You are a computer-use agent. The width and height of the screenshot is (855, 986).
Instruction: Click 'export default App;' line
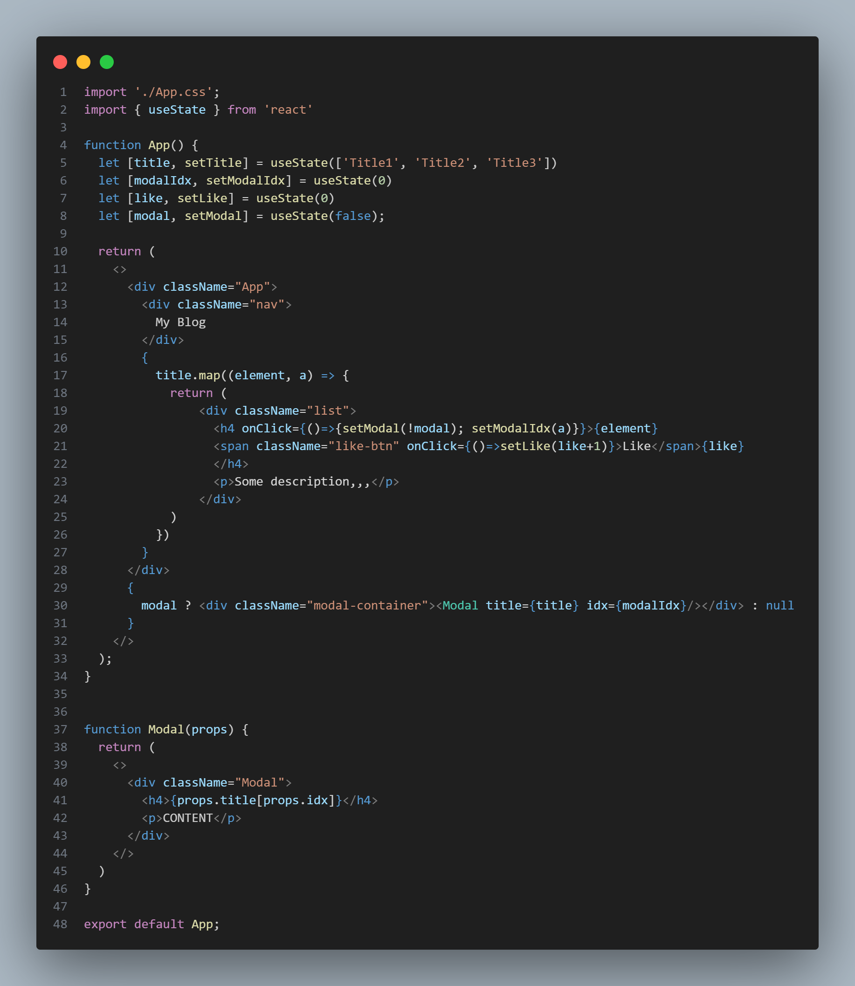click(x=152, y=924)
